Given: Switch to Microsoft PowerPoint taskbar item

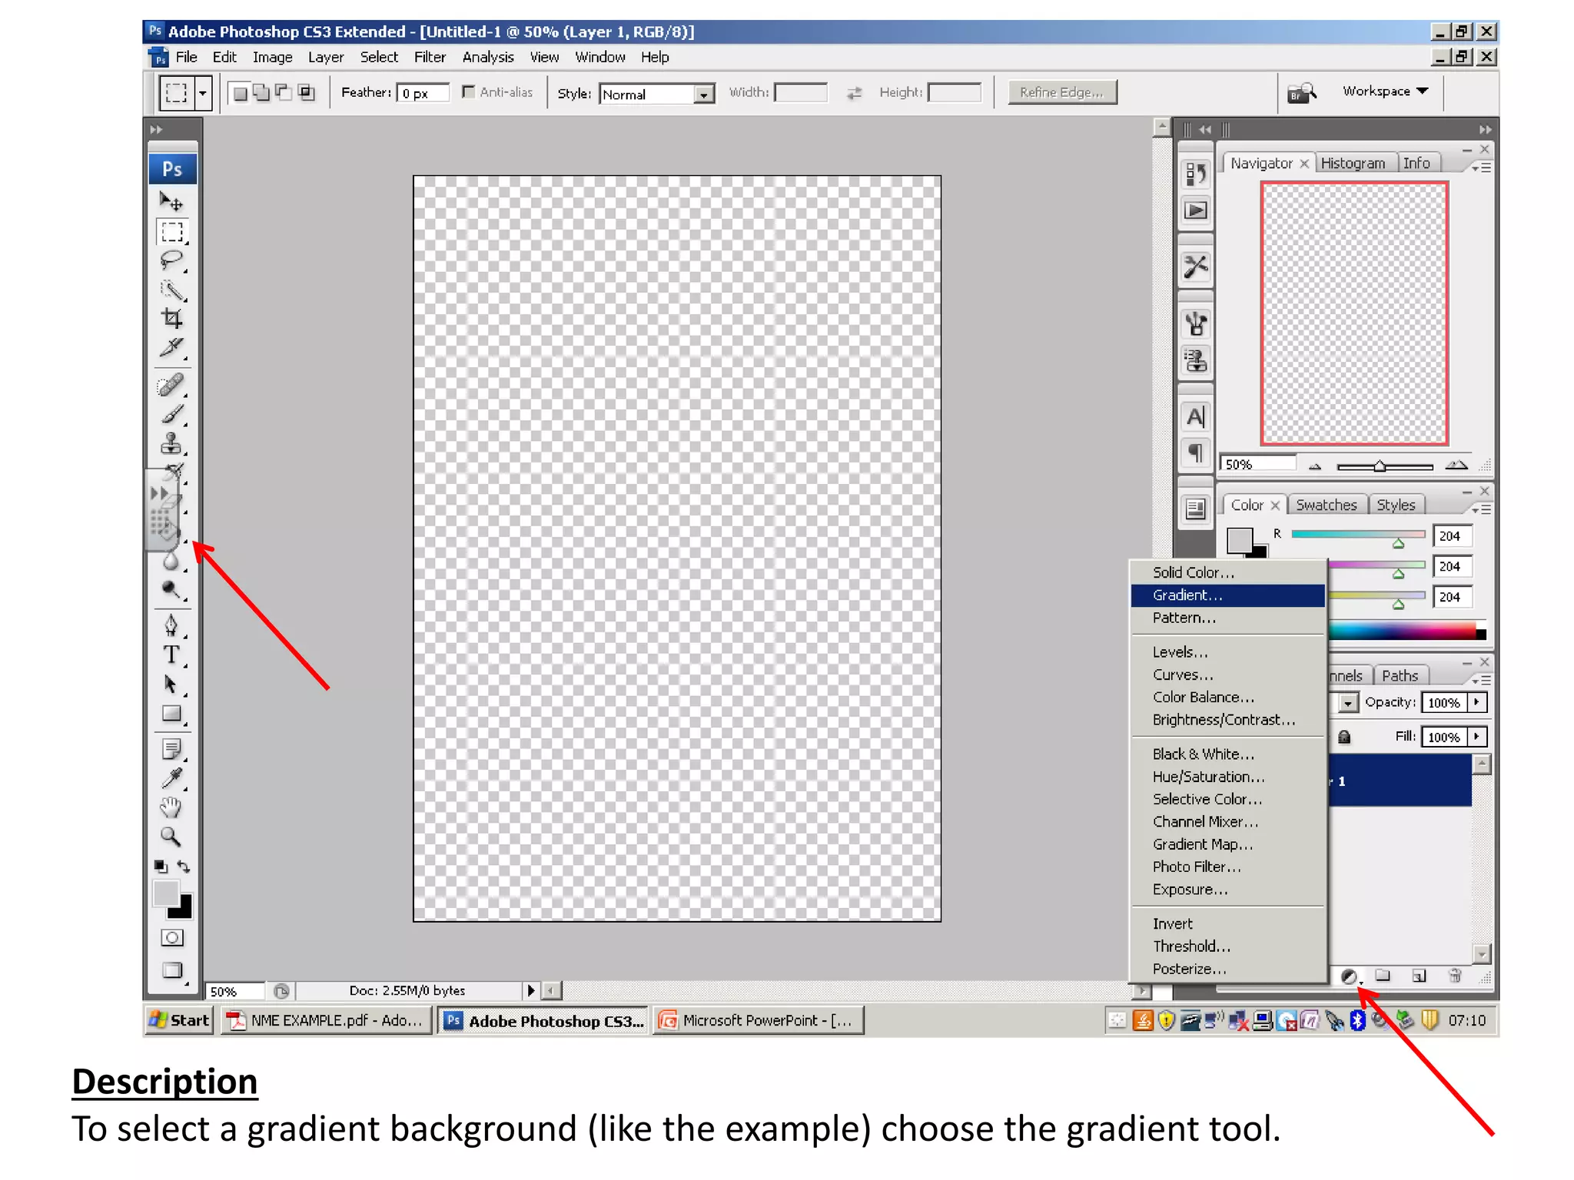Looking at the screenshot, I should pyautogui.click(x=758, y=1020).
